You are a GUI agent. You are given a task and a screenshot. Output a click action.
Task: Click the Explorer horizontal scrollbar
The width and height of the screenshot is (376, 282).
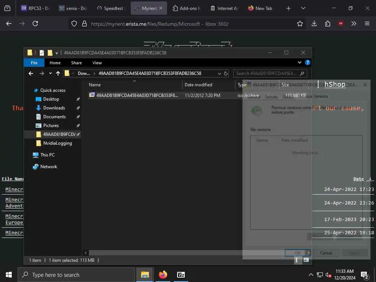coord(187,253)
